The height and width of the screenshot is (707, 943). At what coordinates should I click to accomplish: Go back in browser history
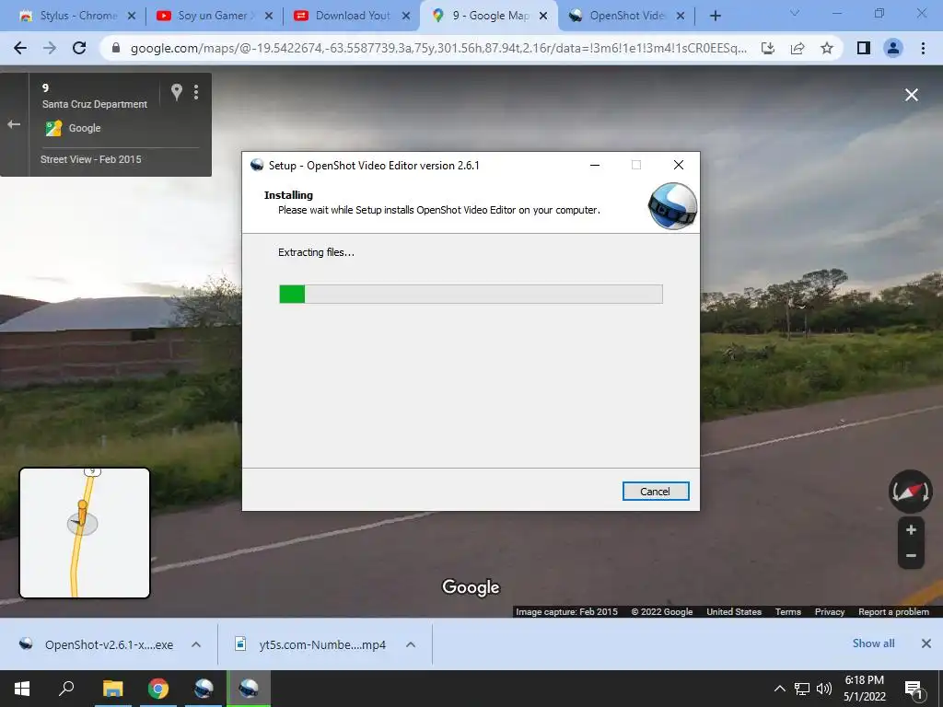(x=20, y=48)
